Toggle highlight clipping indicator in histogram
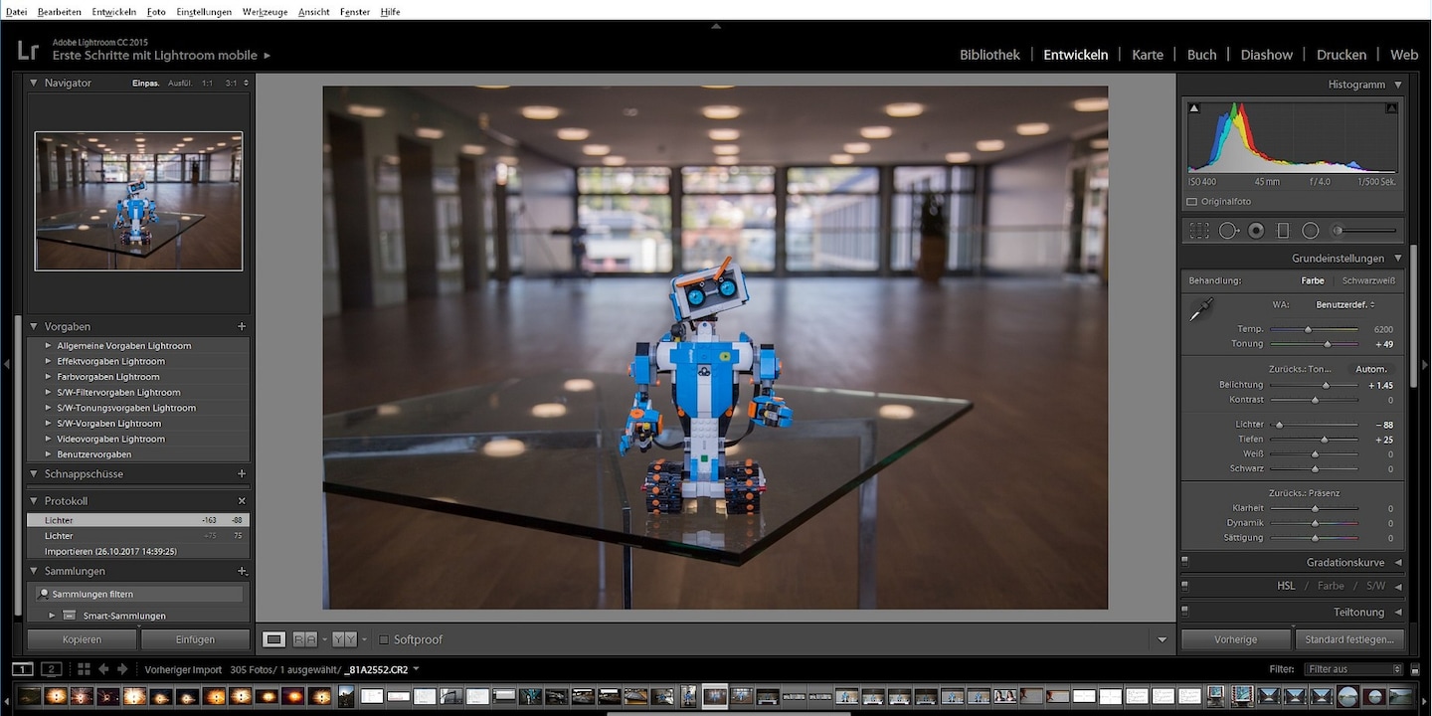1432x716 pixels. [1391, 107]
